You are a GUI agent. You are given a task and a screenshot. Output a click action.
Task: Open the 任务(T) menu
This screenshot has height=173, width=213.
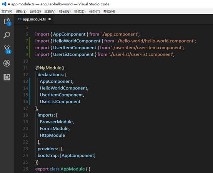95,12
